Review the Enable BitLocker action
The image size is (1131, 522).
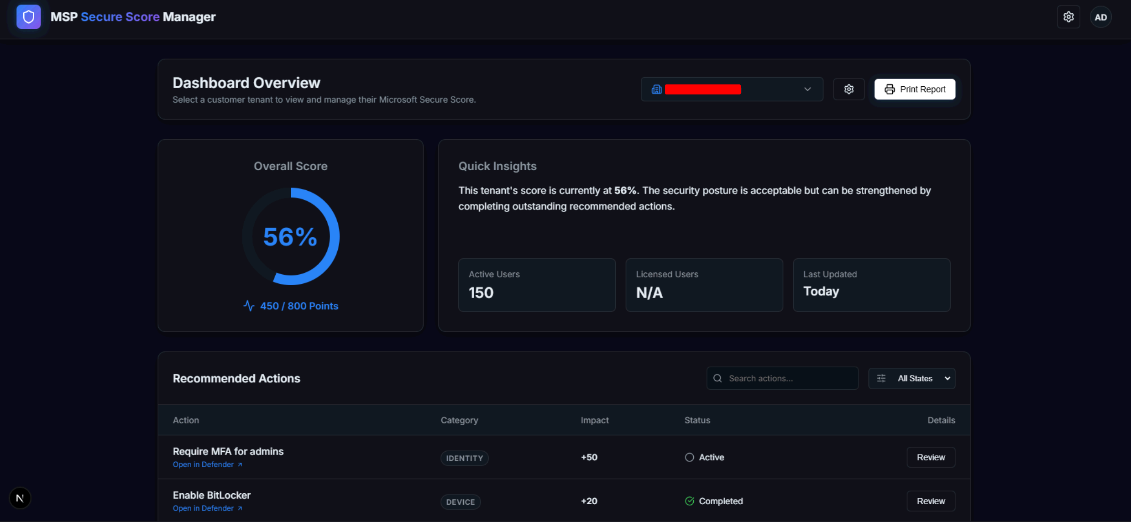pos(931,501)
